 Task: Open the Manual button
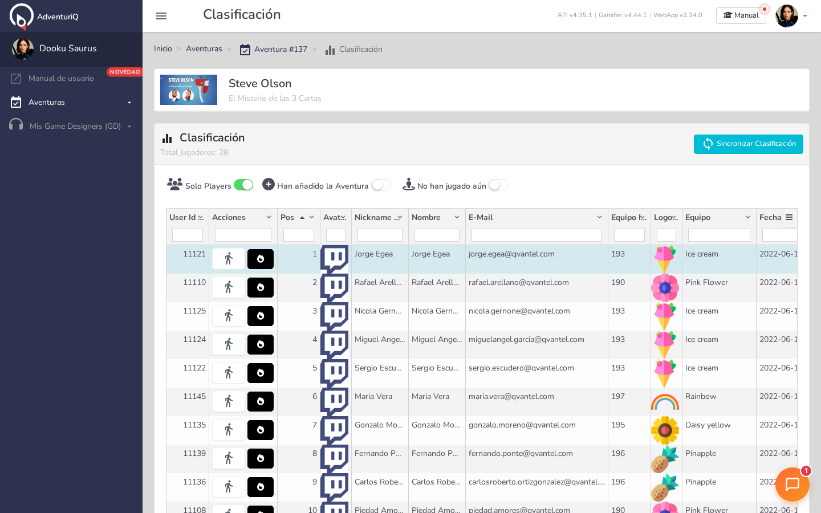(741, 15)
